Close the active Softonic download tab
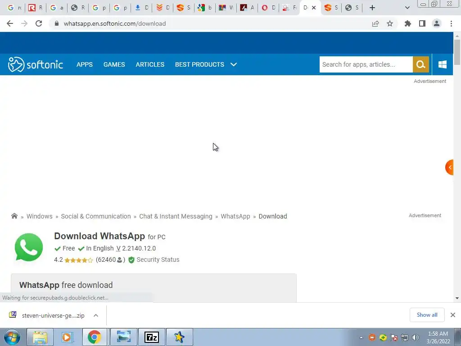Screen dimensions: 461x346 (x=314, y=8)
